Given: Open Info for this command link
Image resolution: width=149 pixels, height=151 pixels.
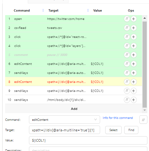Looking at the screenshot, I should pyautogui.click(x=118, y=118).
